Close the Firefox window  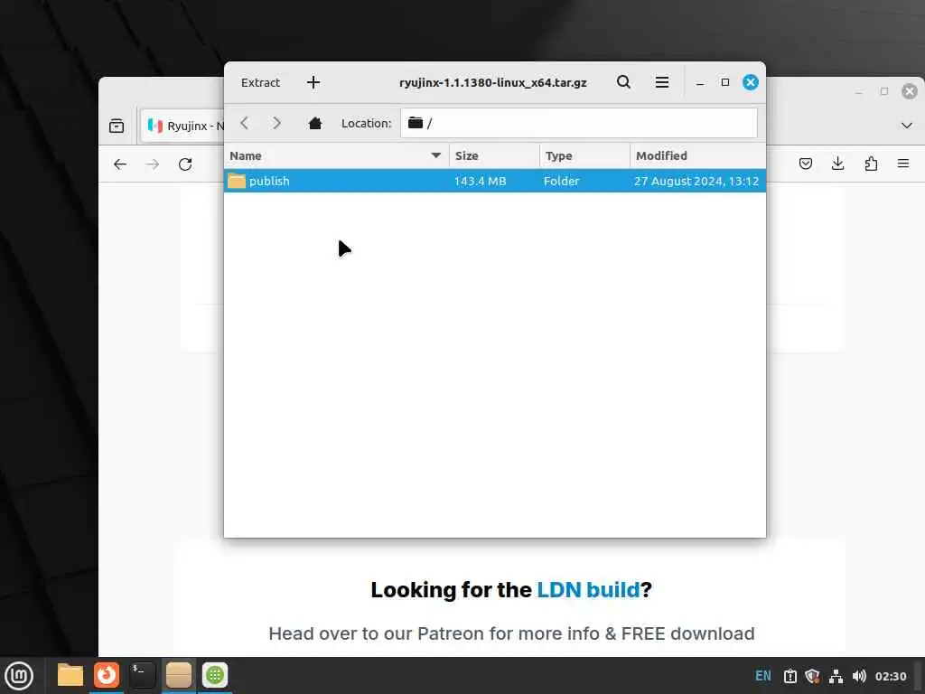(x=910, y=91)
